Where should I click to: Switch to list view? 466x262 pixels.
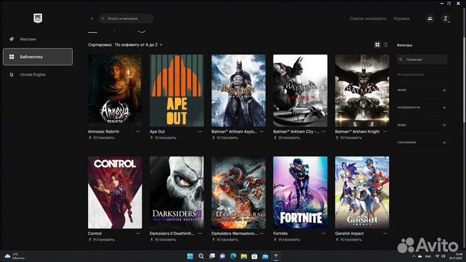pos(386,45)
